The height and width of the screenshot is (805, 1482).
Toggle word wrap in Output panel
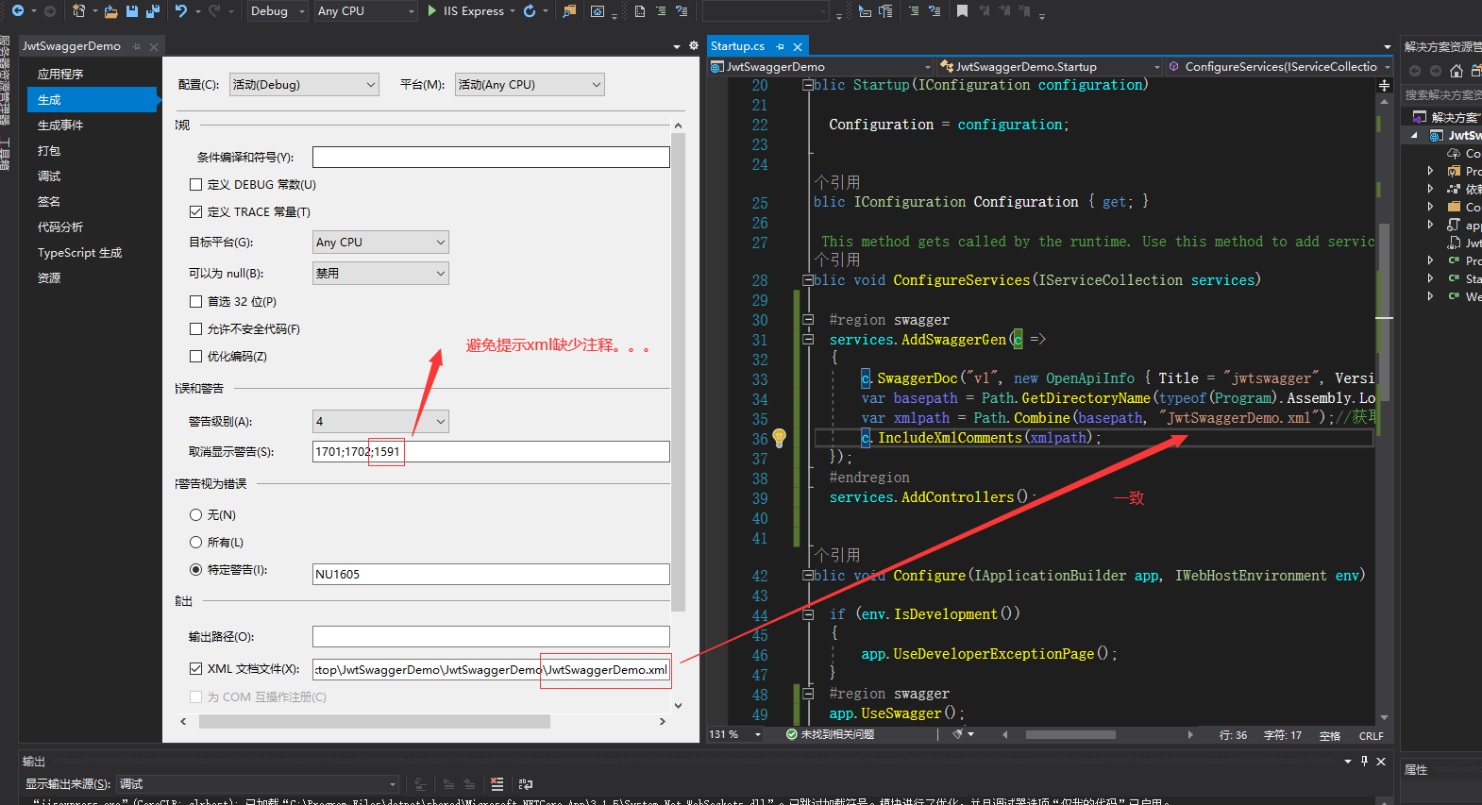pos(526,784)
